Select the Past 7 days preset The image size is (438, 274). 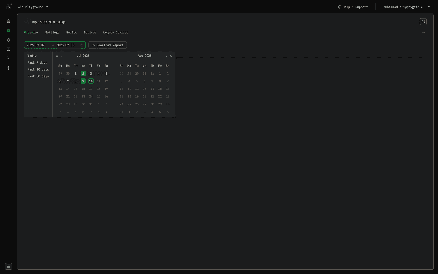pos(37,62)
